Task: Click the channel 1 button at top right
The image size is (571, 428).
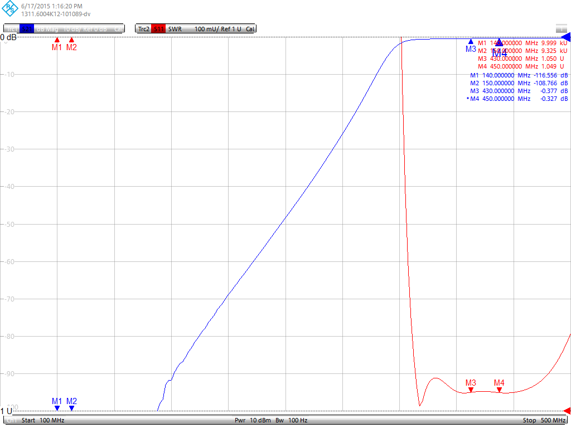Action: tap(561, 28)
